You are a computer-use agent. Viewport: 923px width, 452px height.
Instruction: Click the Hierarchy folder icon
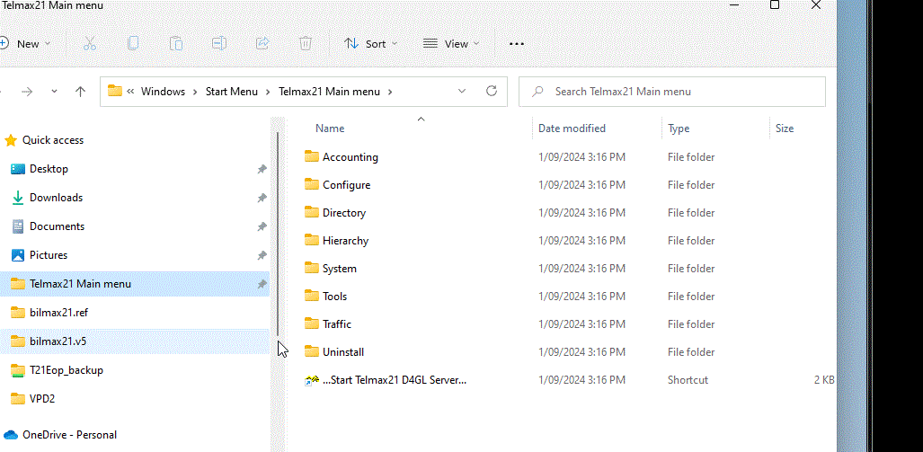click(x=311, y=240)
